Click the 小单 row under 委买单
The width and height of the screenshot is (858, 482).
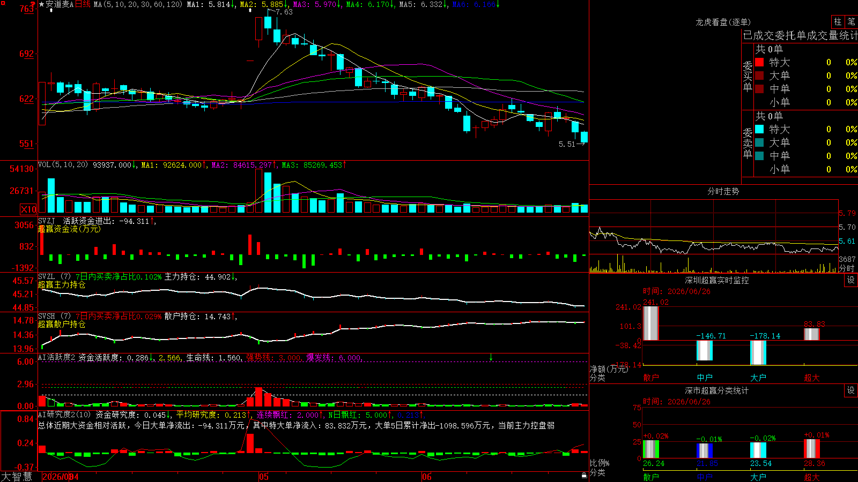point(806,102)
